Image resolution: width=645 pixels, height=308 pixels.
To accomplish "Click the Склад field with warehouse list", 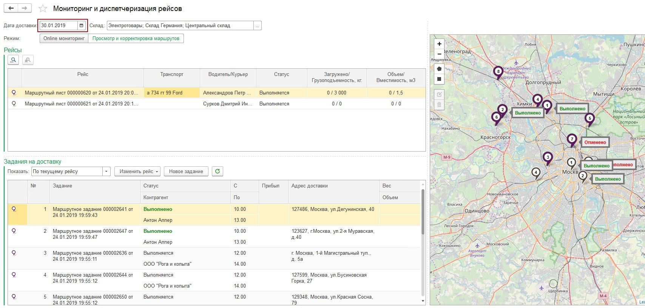I will (180, 26).
